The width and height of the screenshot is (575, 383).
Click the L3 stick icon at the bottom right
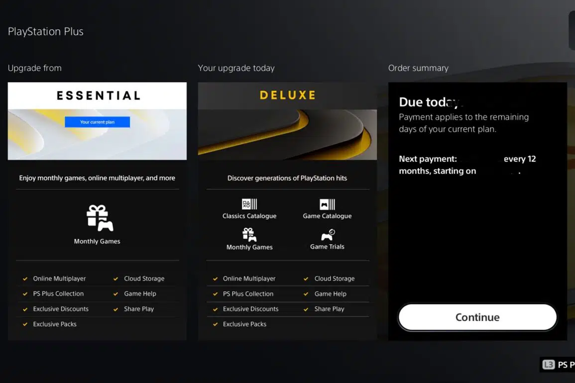coord(549,365)
